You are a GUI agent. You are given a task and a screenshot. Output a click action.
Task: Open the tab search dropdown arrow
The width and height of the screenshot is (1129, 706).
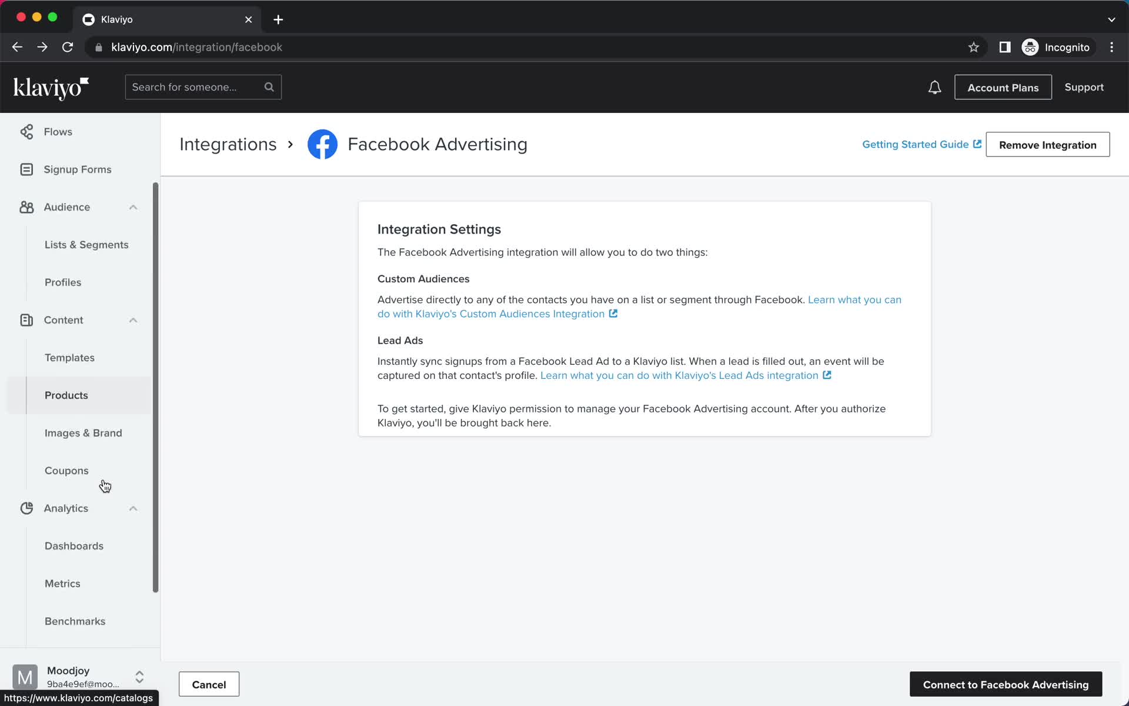click(x=1111, y=19)
